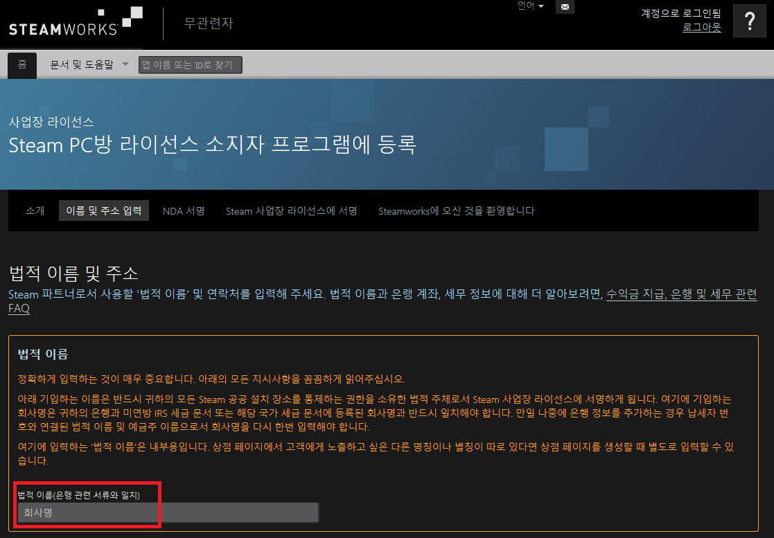Open the mail envelope notifications icon
This screenshot has height=538, width=774.
[x=565, y=7]
